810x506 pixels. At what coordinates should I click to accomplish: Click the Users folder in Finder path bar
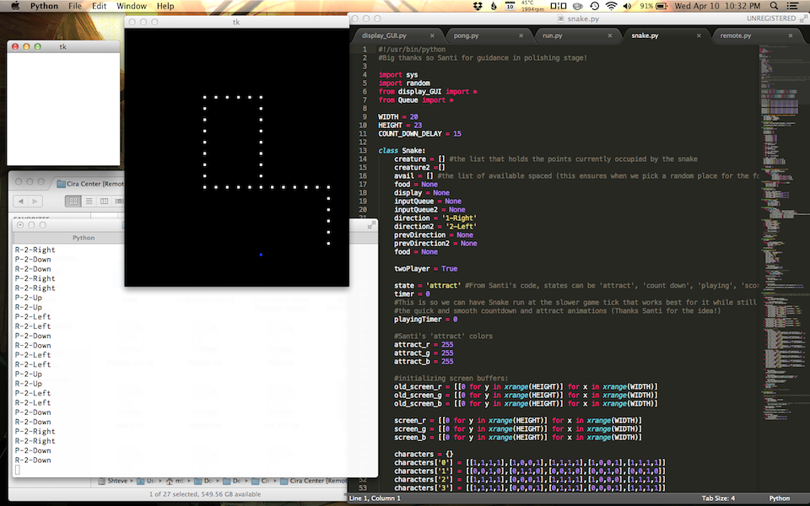coord(146,482)
